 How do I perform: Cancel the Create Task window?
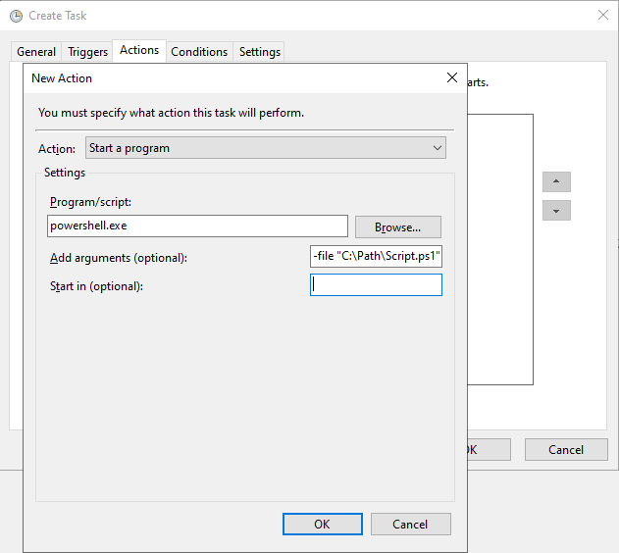coord(566,450)
